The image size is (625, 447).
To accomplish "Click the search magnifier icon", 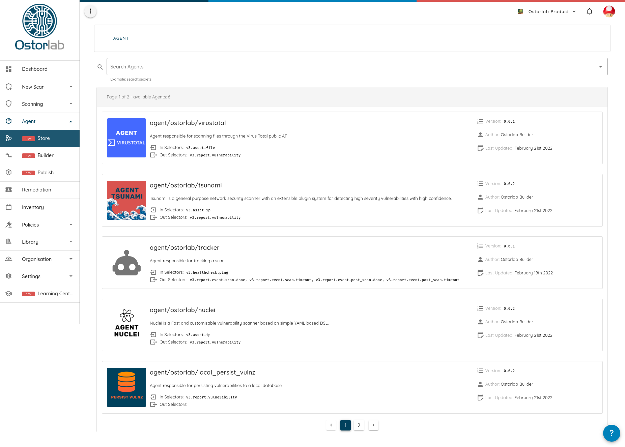I will (100, 67).
